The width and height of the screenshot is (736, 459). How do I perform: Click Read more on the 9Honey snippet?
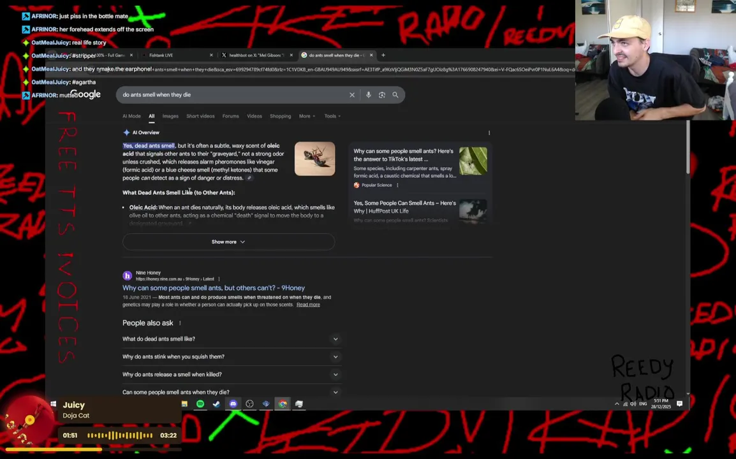pos(308,305)
